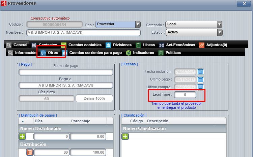Screen dimensions: 253x157
Task: Click the Proveedores window app icon
Action: [x=4, y=3]
